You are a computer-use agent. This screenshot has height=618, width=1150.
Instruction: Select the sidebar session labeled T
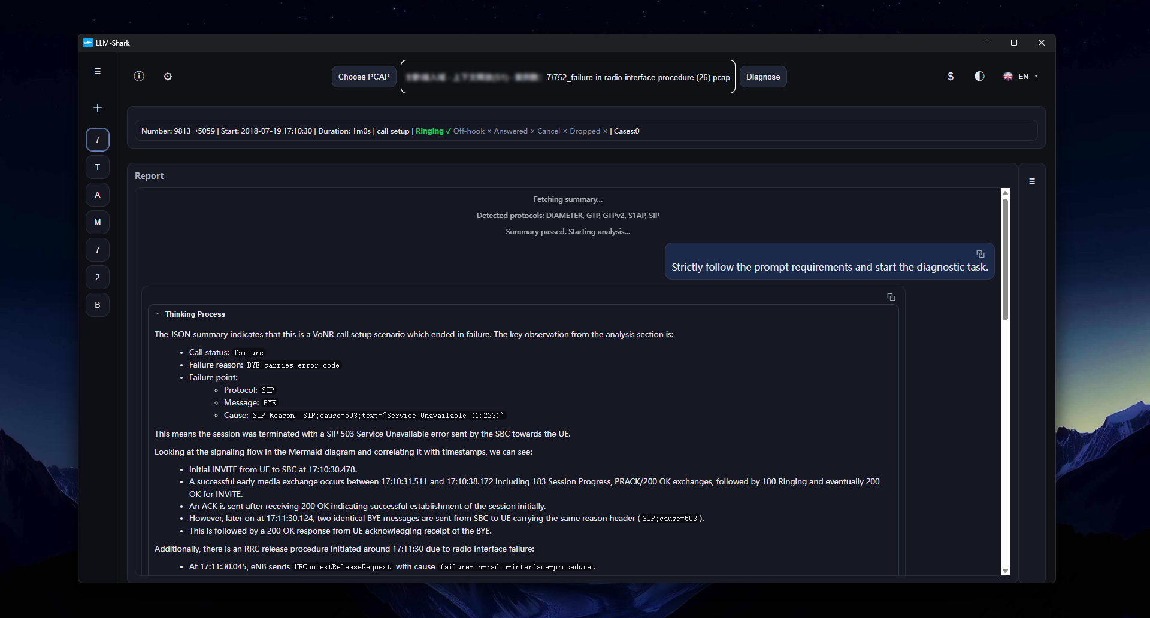click(98, 167)
